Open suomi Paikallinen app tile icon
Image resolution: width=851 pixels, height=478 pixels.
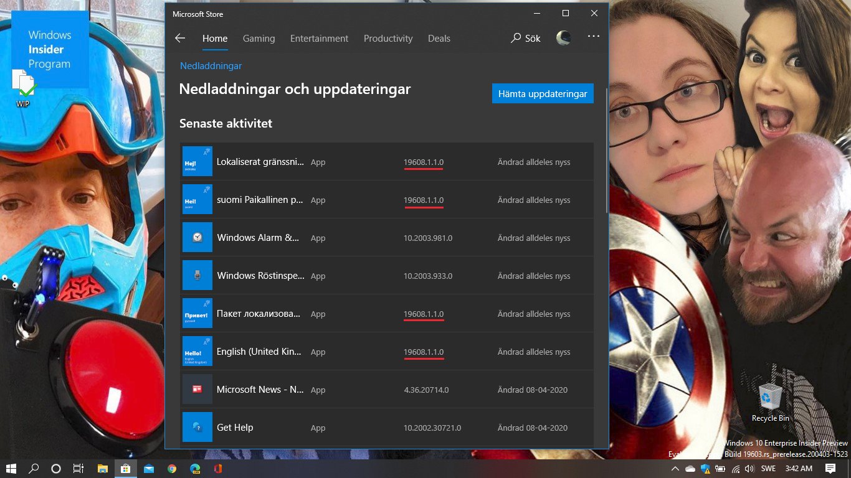pyautogui.click(x=197, y=200)
